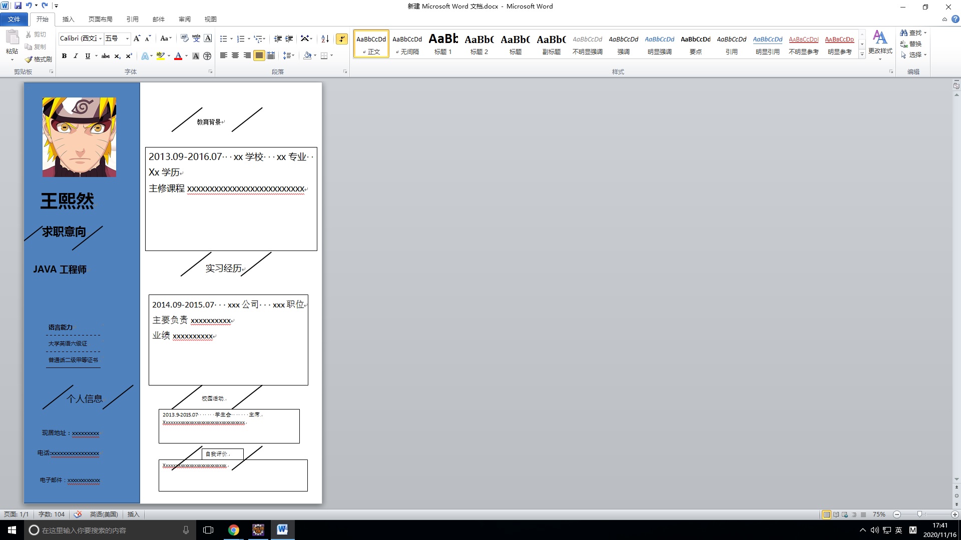This screenshot has width=961, height=540.
Task: Toggle show paragraph marks button
Action: pyautogui.click(x=342, y=38)
